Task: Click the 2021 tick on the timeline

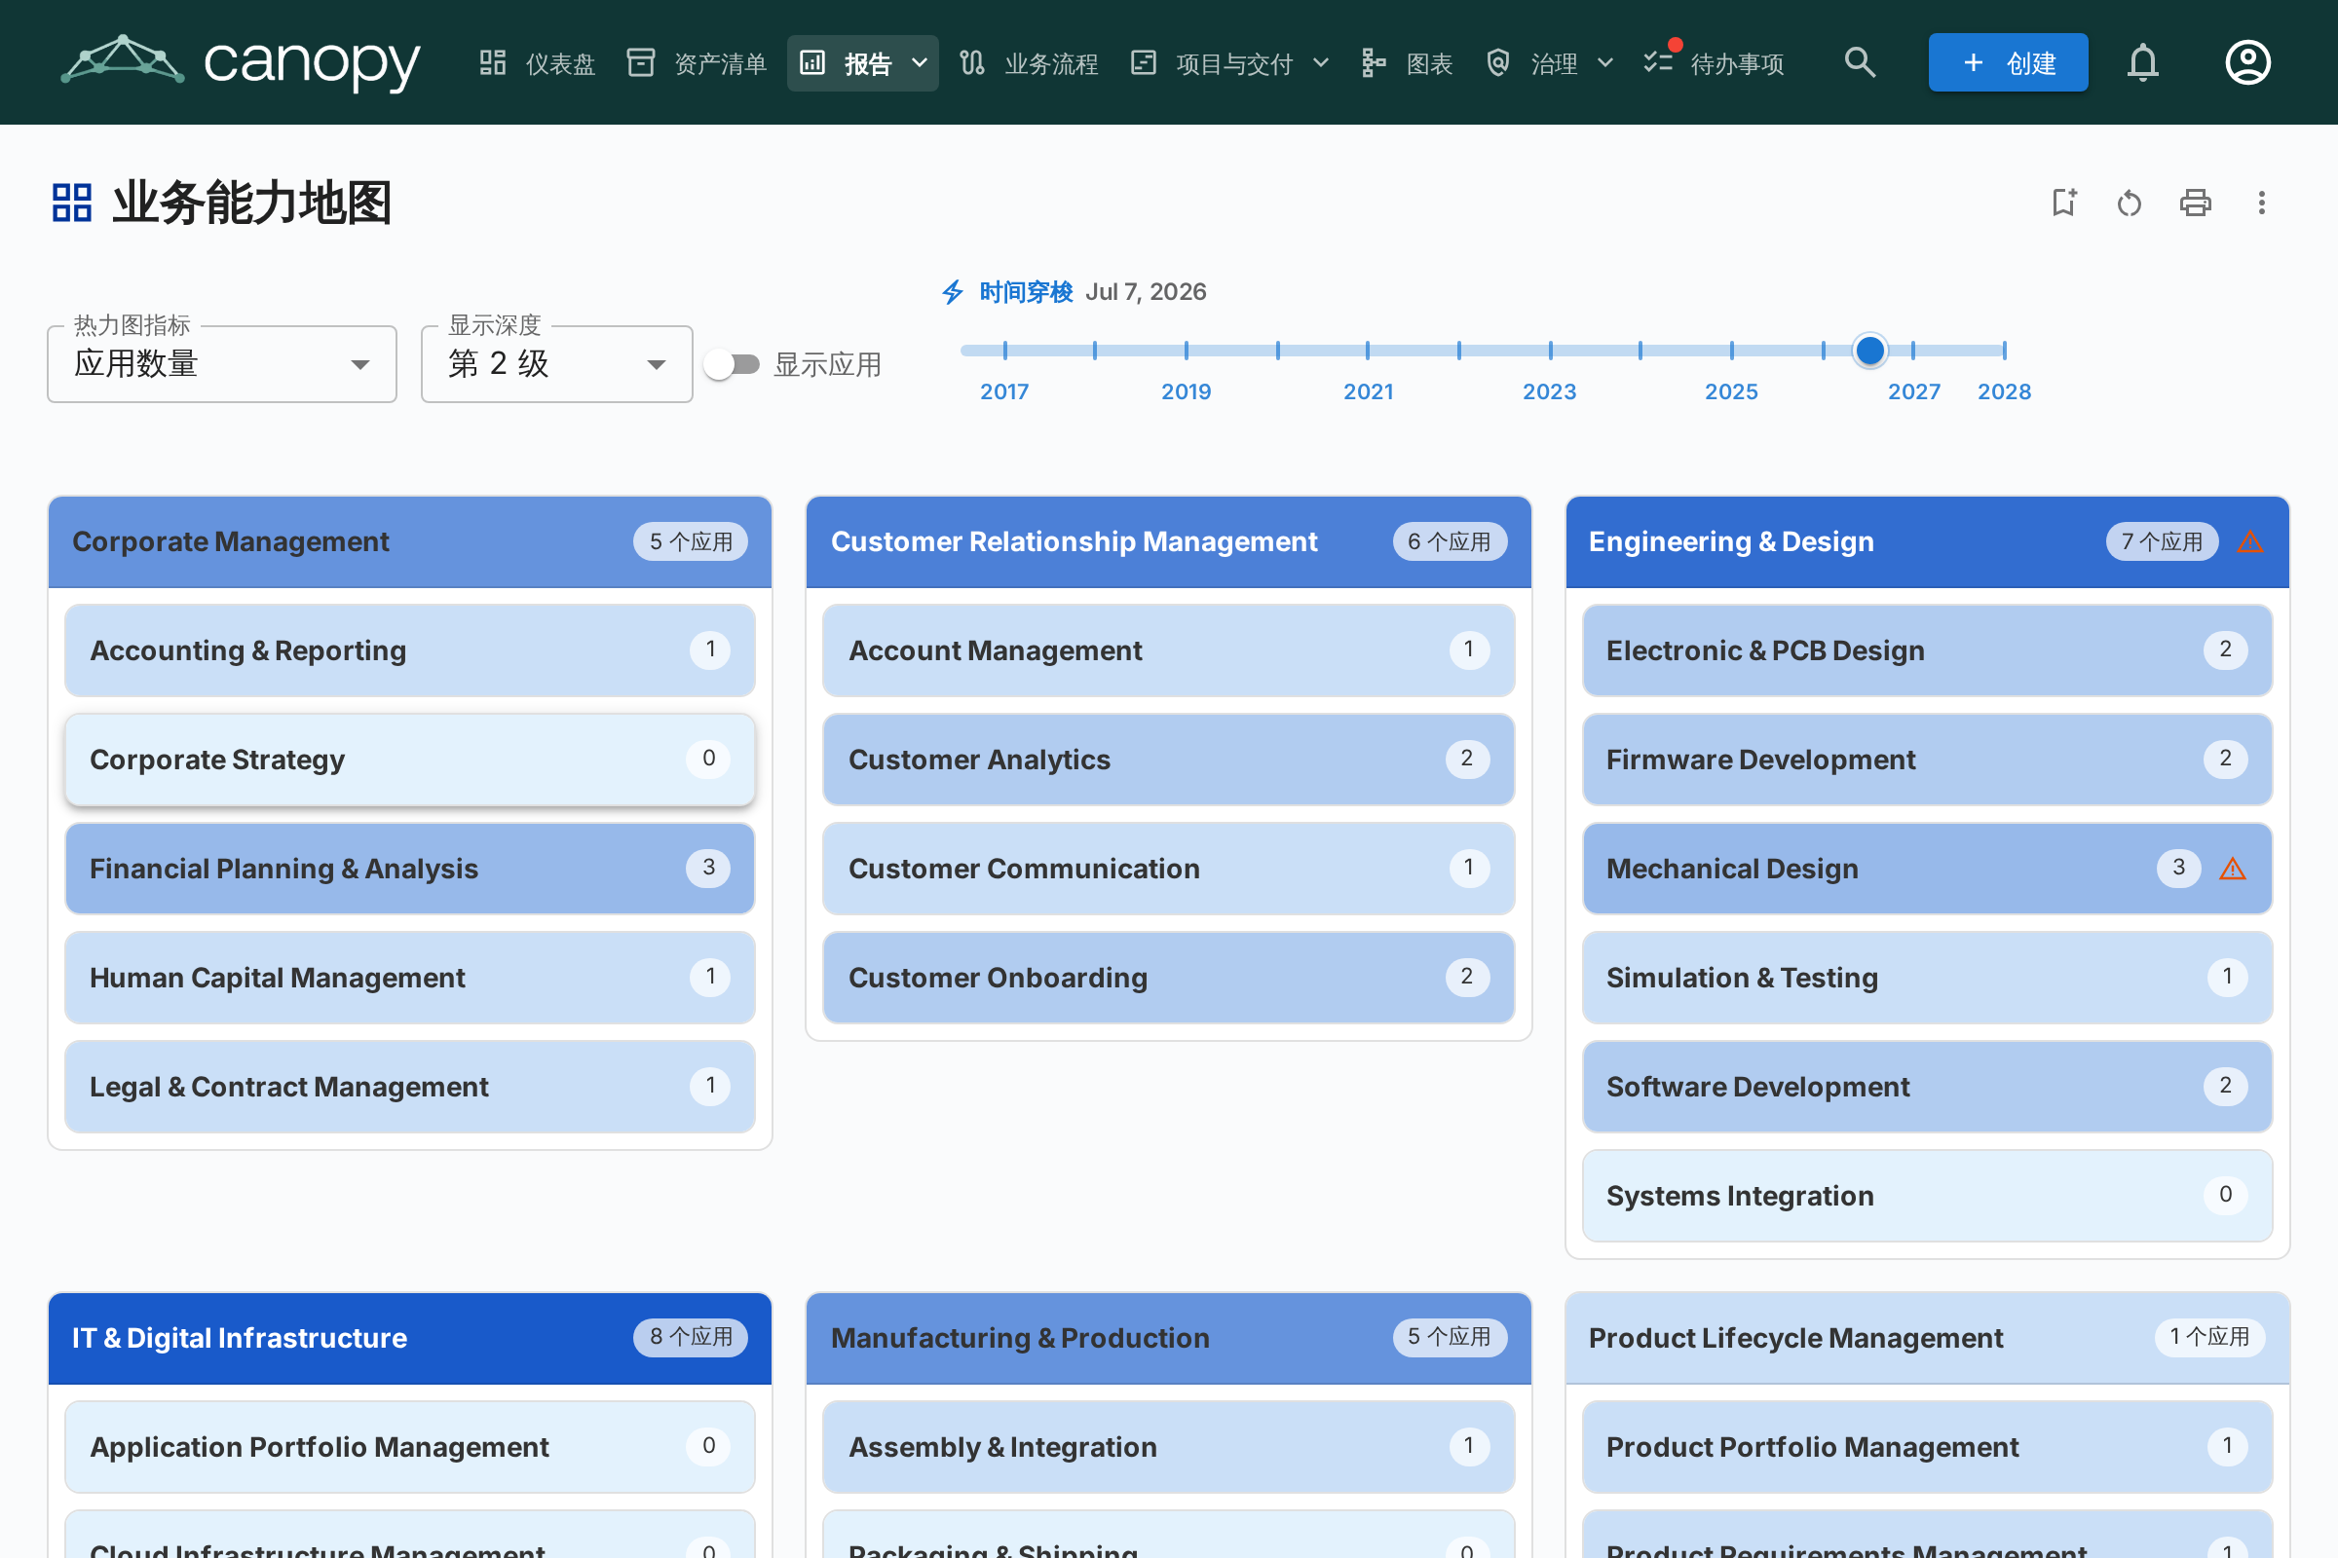Action: point(1368,350)
